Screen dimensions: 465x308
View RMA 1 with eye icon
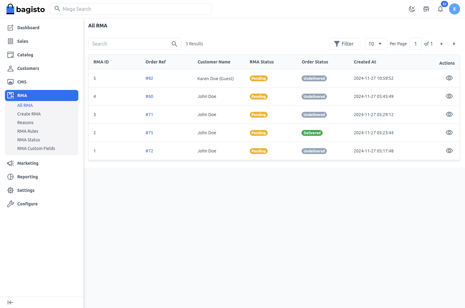pos(449,151)
